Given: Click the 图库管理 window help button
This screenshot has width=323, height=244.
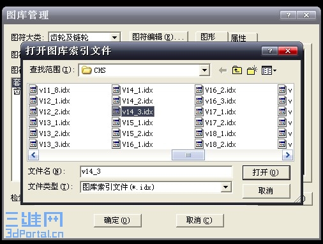Looking at the screenshot, I should point(288,15).
